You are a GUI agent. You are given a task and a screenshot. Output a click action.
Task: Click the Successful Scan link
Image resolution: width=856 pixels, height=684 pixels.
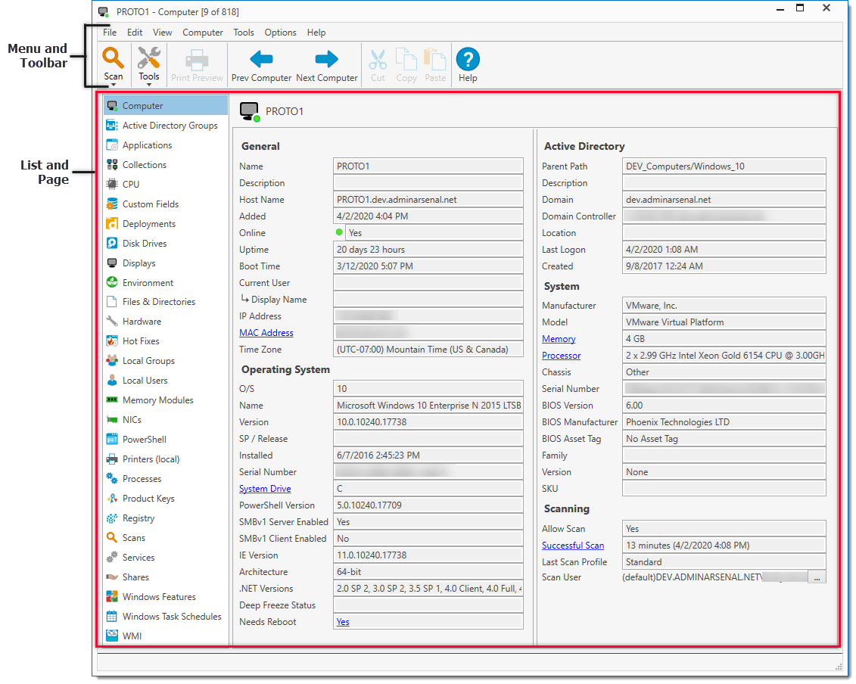click(573, 546)
